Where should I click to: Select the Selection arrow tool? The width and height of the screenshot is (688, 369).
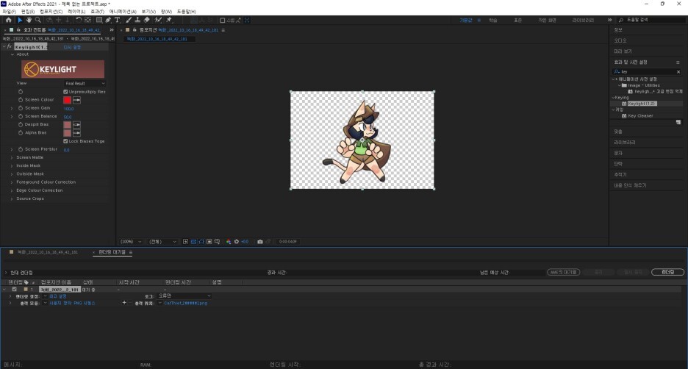[x=20, y=20]
